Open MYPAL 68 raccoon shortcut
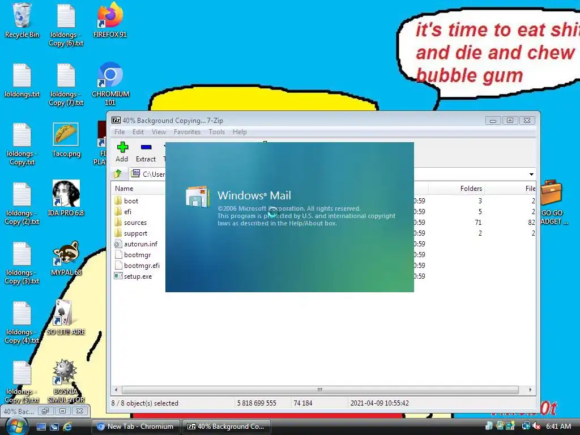Screen dimensions: 580x435 [x=66, y=258]
